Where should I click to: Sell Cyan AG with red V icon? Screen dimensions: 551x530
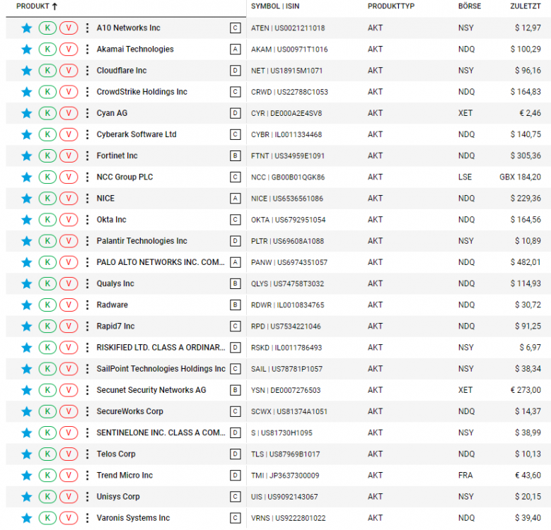69,113
